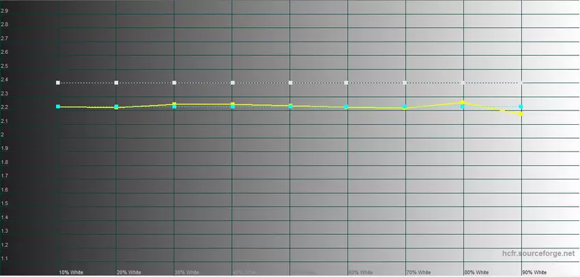Select the 2.2 value on vertical axis
This screenshot has height=277, width=580.
pos(5,107)
